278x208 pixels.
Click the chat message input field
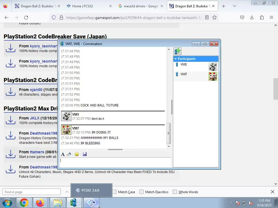point(115,162)
